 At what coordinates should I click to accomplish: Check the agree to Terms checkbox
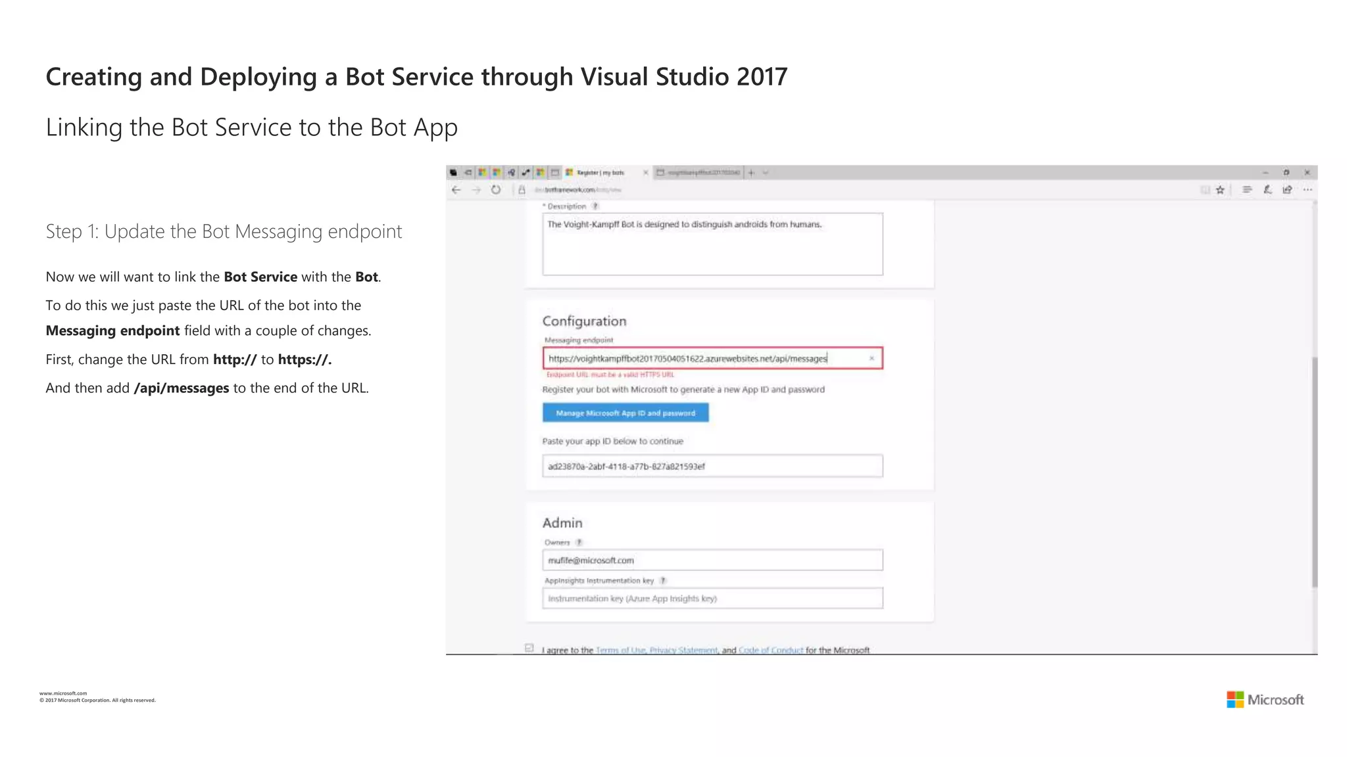pos(529,649)
